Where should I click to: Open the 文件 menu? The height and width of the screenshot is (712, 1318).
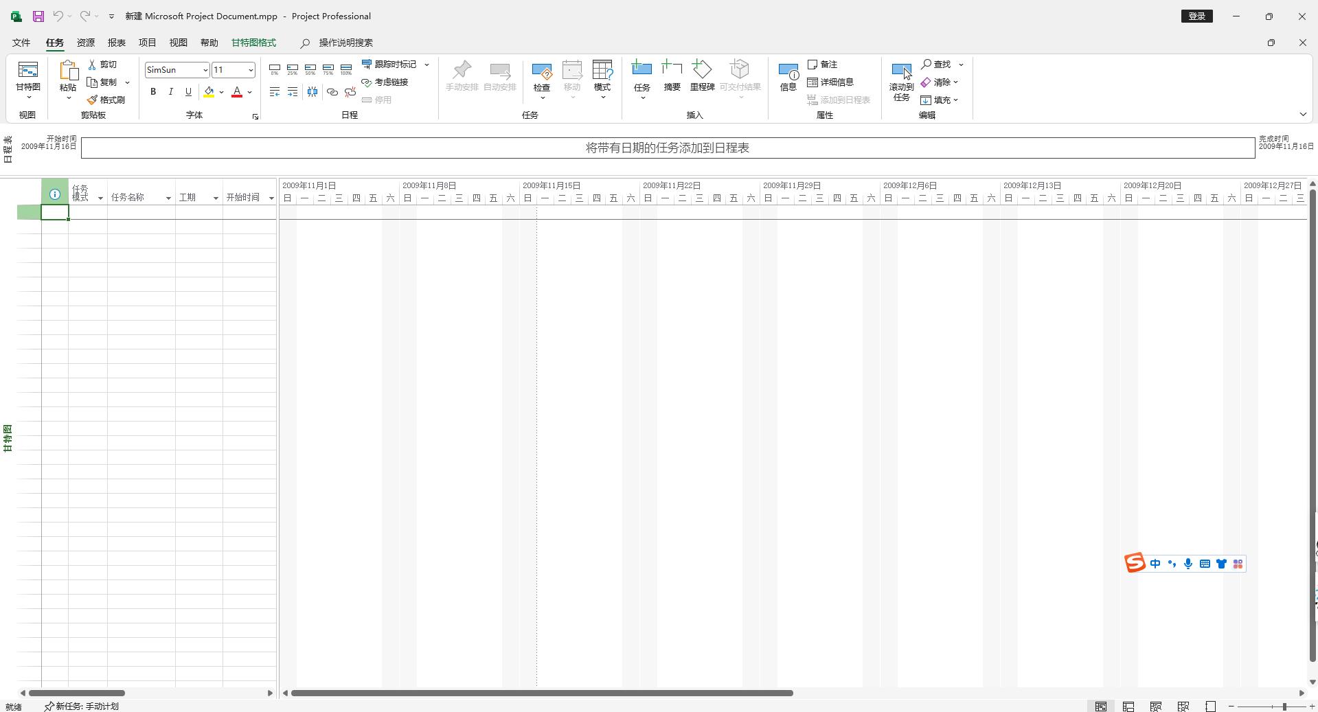pyautogui.click(x=20, y=43)
